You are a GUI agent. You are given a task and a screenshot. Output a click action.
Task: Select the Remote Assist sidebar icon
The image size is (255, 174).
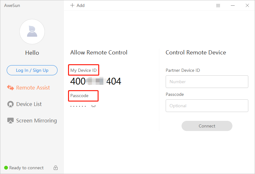[x=10, y=88]
